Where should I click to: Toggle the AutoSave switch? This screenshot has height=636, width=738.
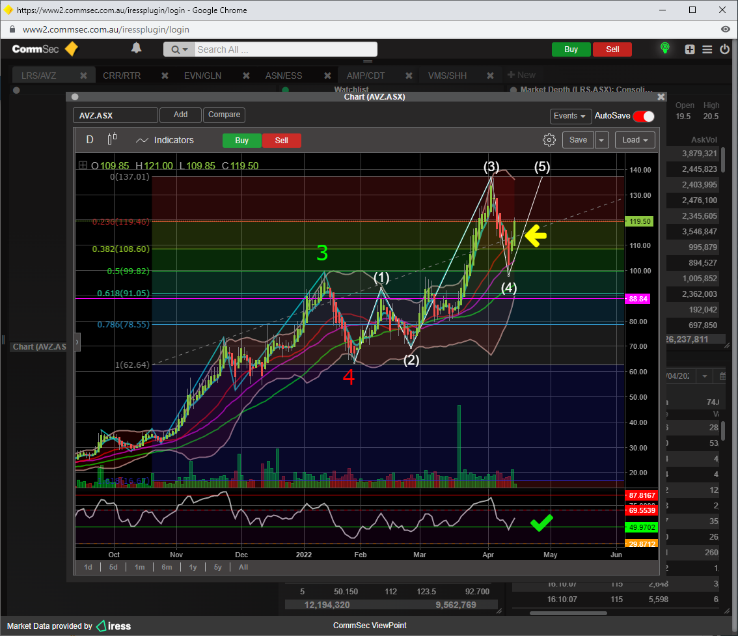[644, 116]
